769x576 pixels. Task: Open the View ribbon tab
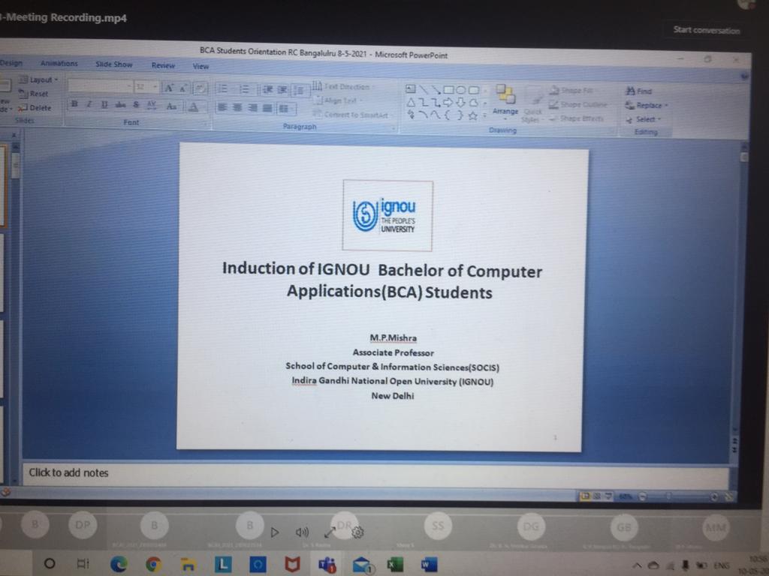click(x=201, y=66)
